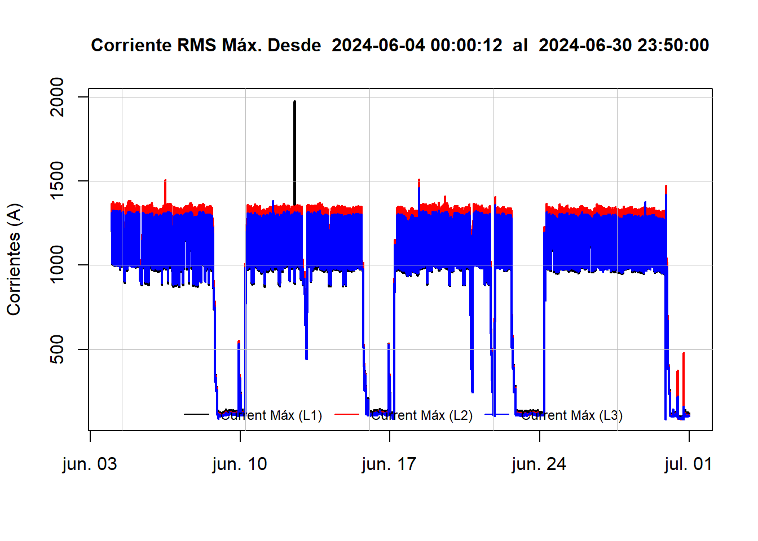758x541 pixels.
Task: Select the "Current Máx (L1)" legend label
Action: pyautogui.click(x=271, y=415)
